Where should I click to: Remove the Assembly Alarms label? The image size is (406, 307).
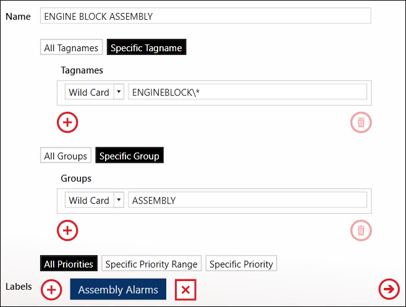click(185, 290)
